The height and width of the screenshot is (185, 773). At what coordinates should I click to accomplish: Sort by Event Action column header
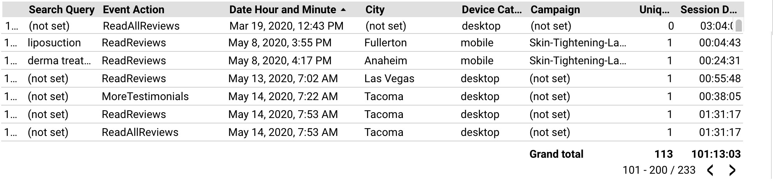pos(134,10)
